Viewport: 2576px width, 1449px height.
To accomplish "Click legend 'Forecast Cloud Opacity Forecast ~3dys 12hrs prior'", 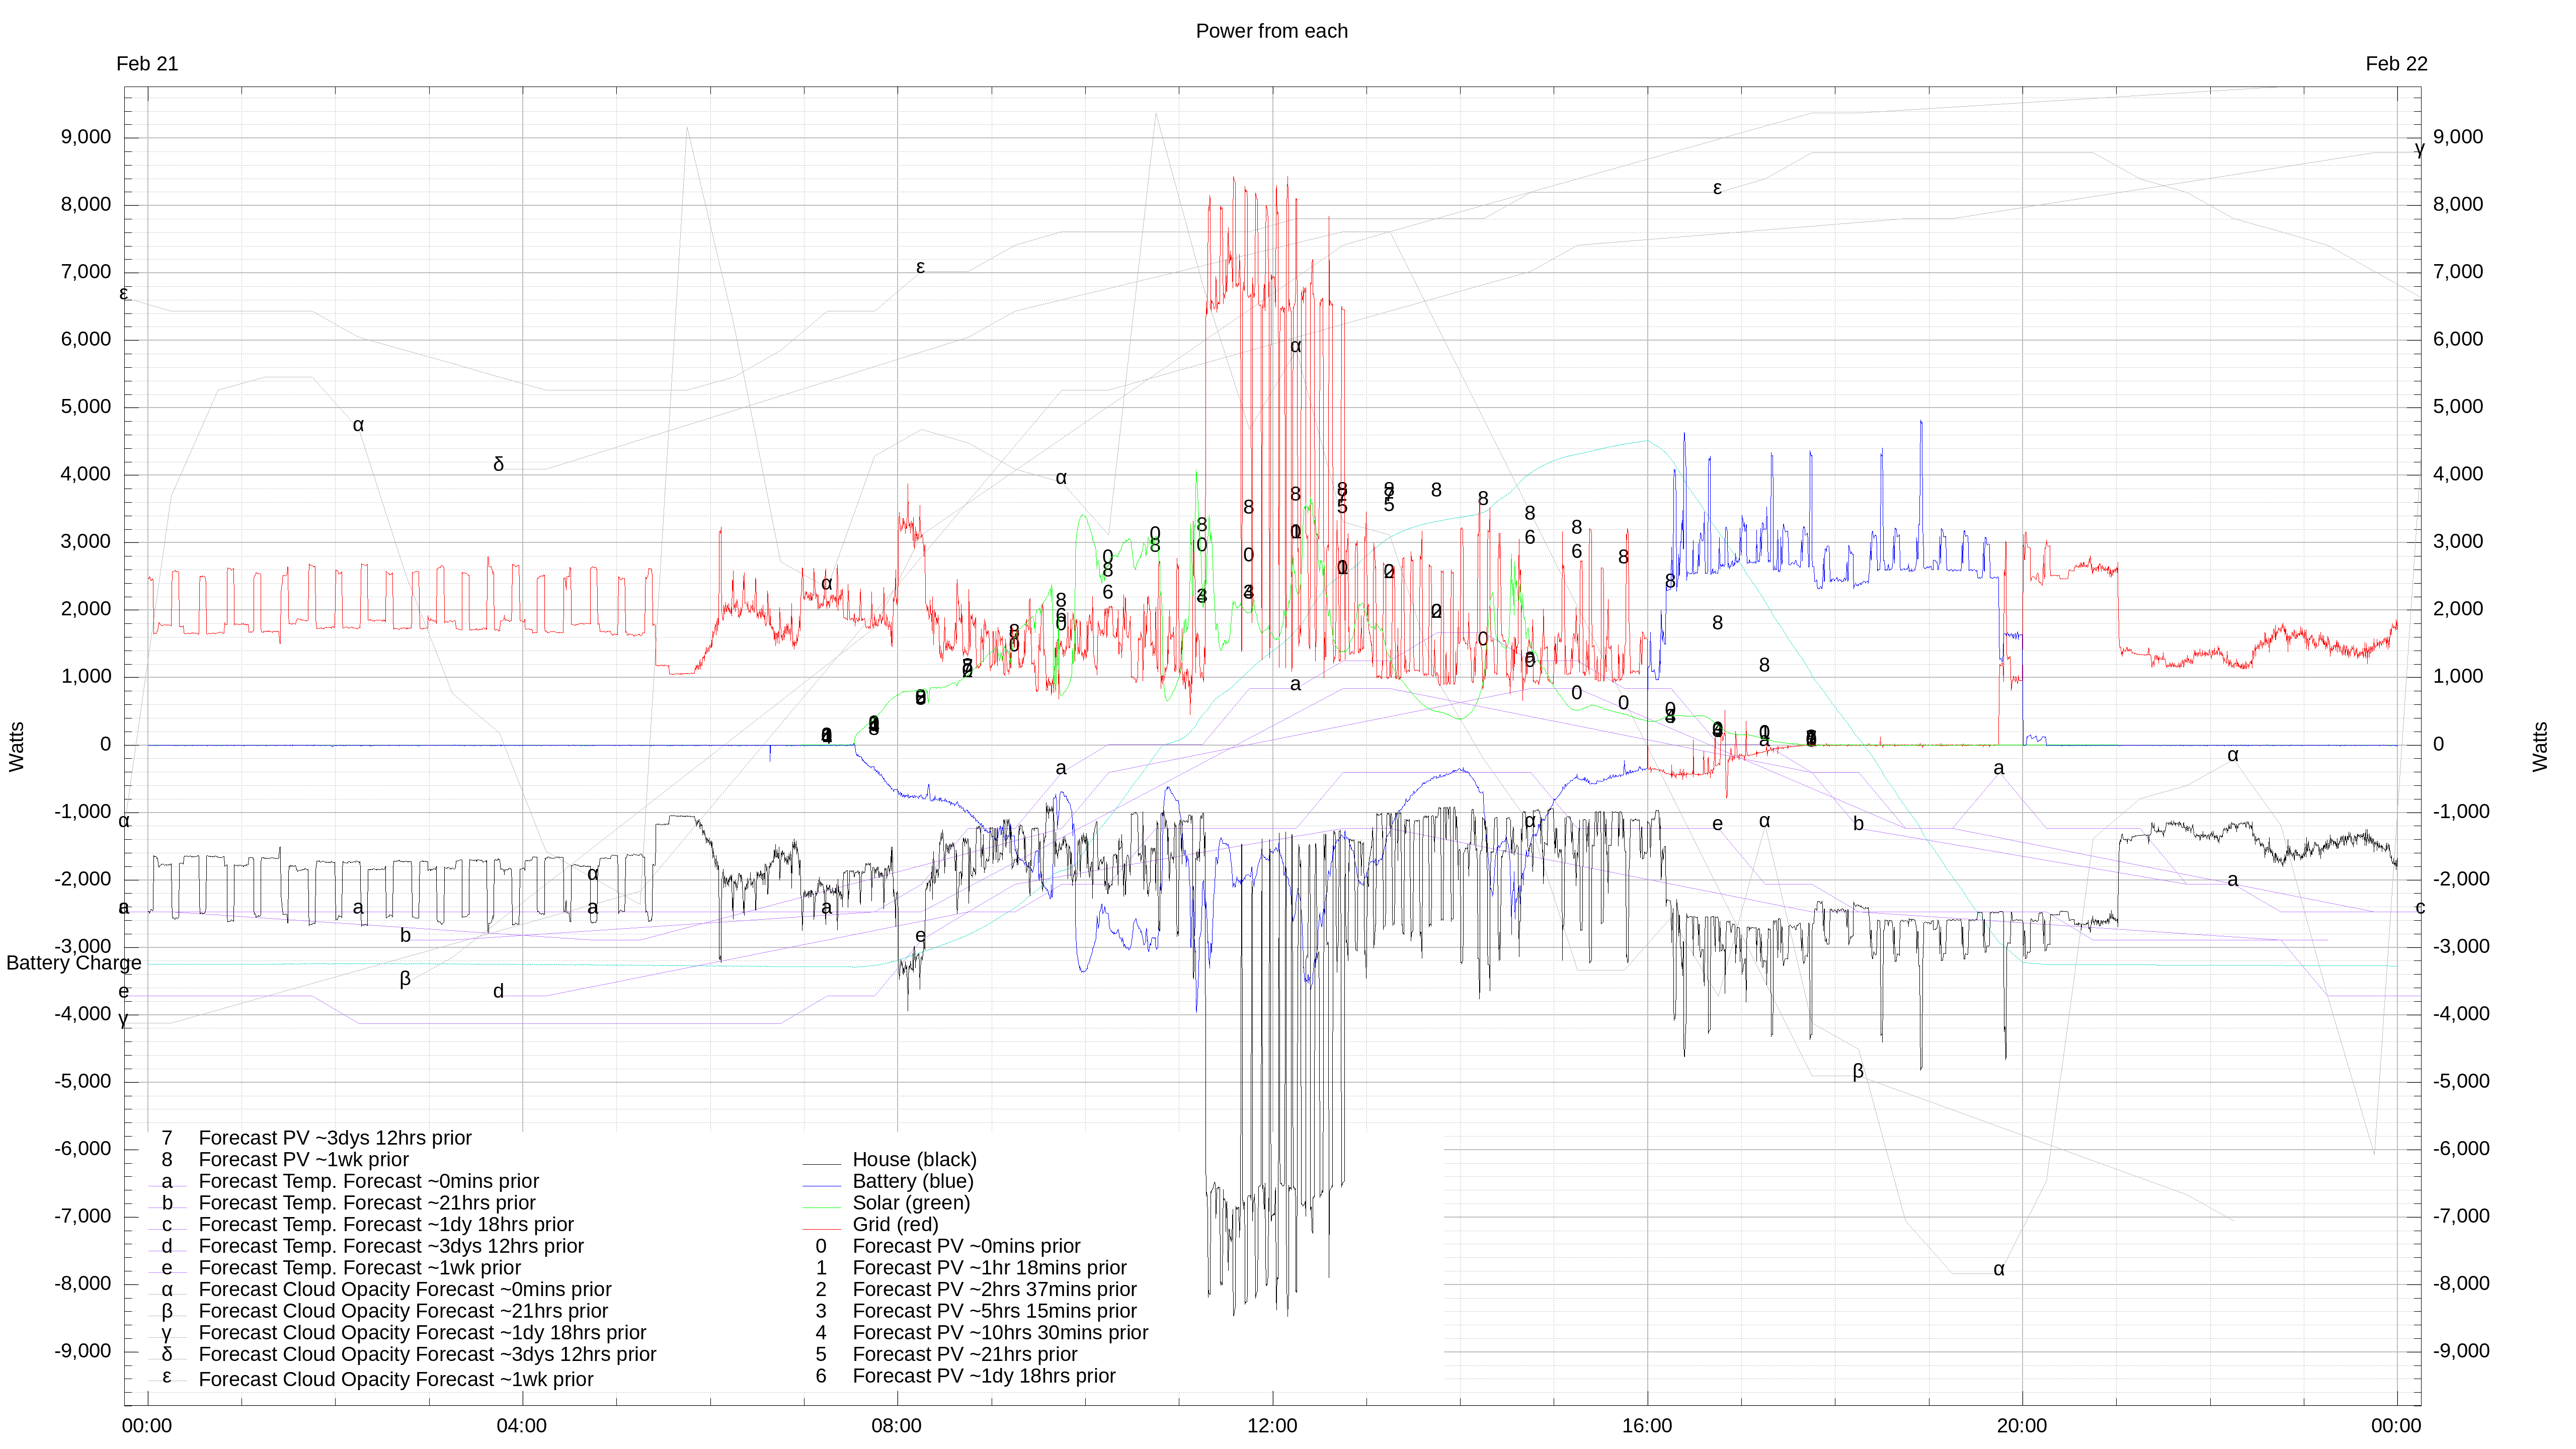I will point(427,1355).
